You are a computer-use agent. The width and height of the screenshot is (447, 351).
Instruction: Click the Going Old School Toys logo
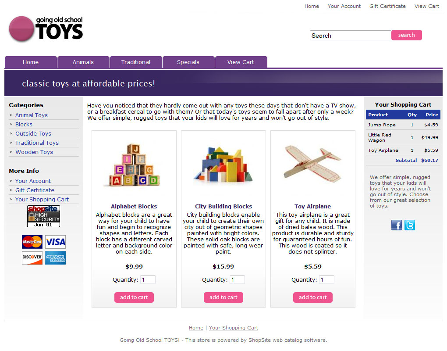click(x=46, y=29)
